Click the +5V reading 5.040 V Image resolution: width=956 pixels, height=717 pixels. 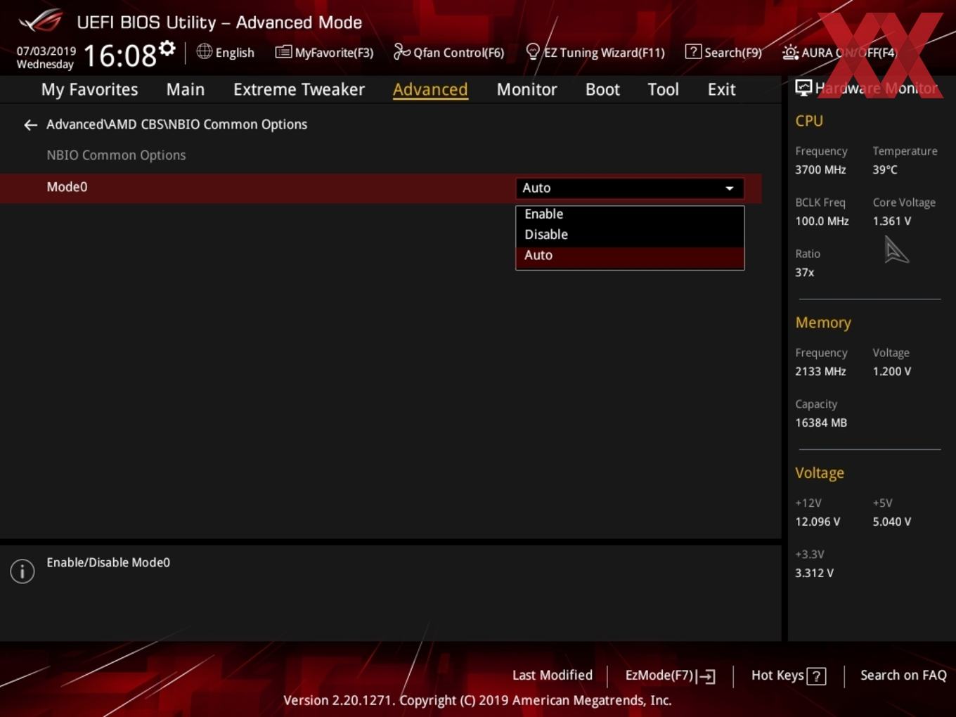(892, 522)
